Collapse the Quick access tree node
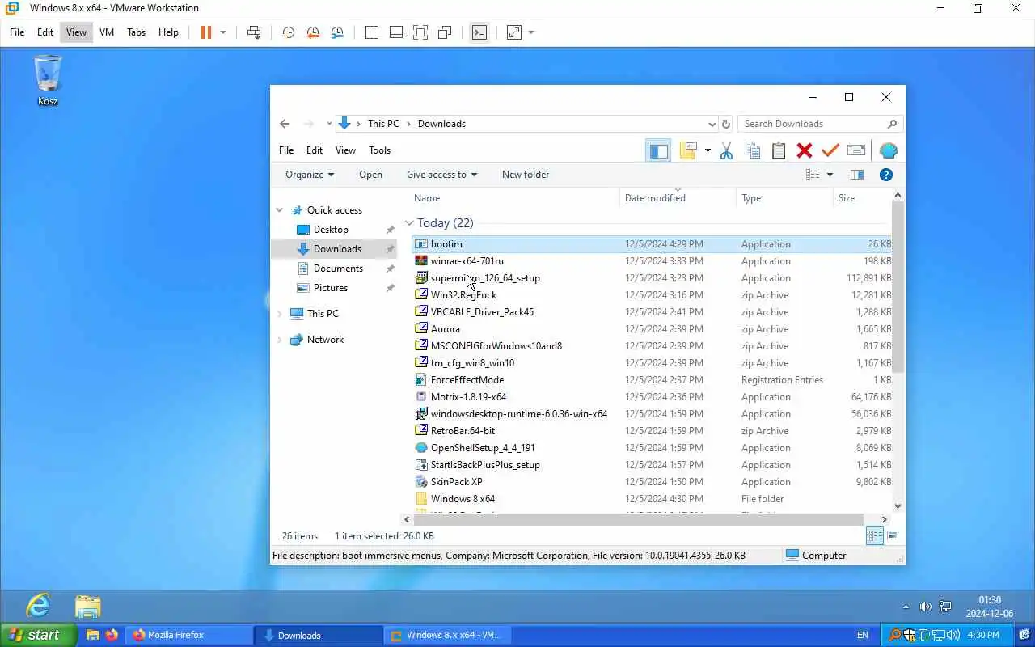1035x647 pixels. [x=280, y=210]
